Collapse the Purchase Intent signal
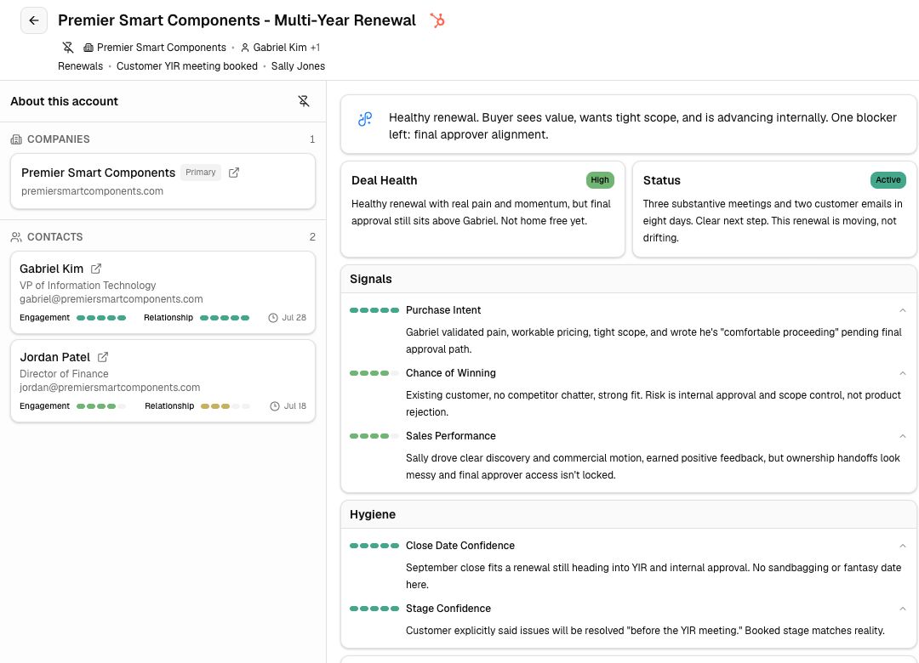This screenshot has width=919, height=663. pos(903,310)
